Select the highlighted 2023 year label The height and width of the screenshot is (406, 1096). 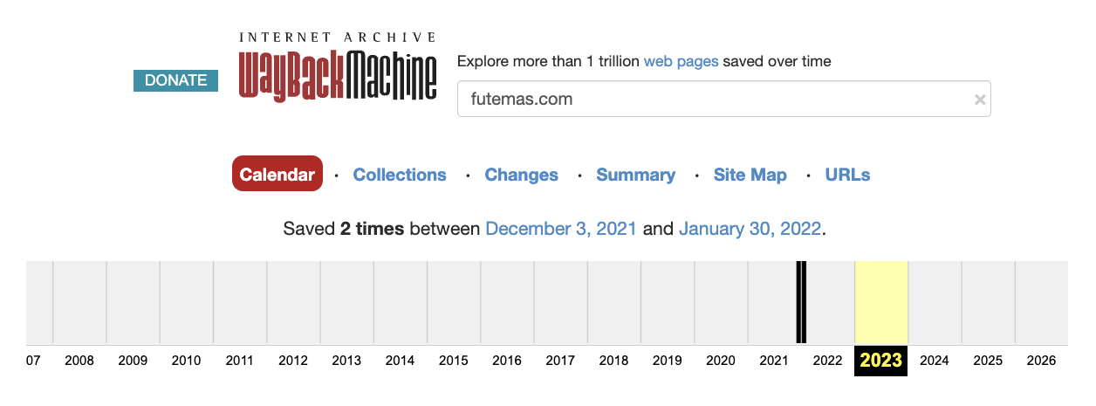(x=880, y=361)
